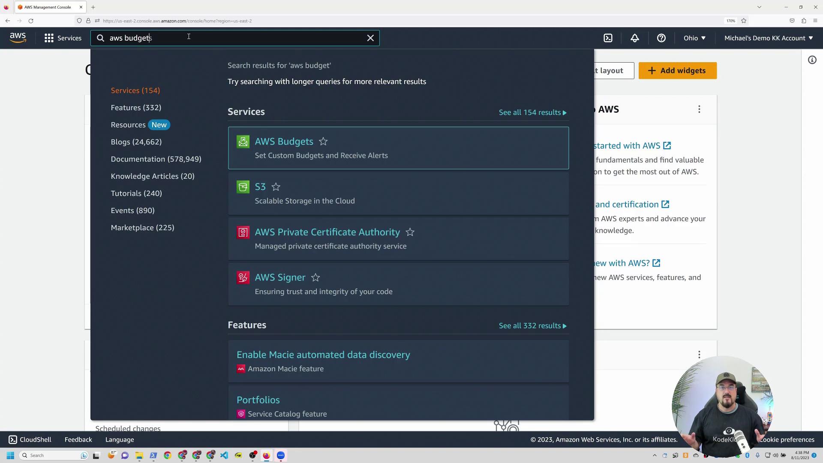This screenshot has height=463, width=823.
Task: Click the AWS logo home icon
Action: (18, 38)
